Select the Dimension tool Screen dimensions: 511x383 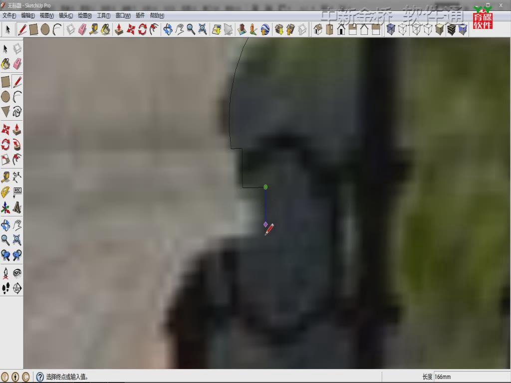point(17,177)
